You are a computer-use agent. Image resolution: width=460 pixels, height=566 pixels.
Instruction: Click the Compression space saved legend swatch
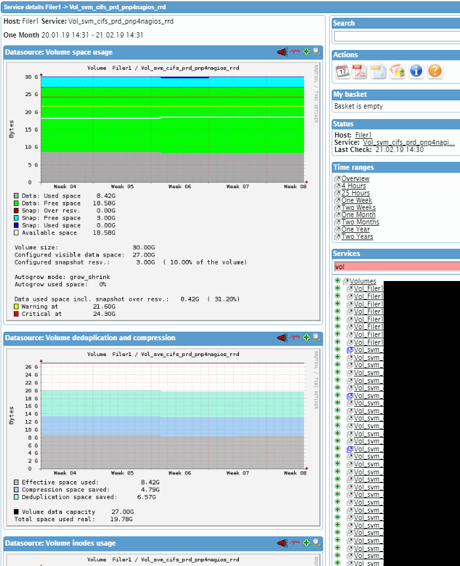pyautogui.click(x=16, y=490)
